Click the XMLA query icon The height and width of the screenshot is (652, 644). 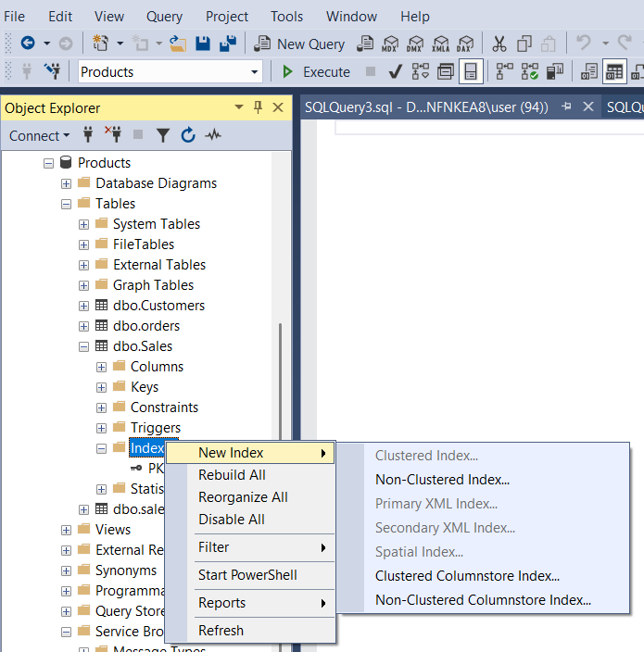coord(440,44)
